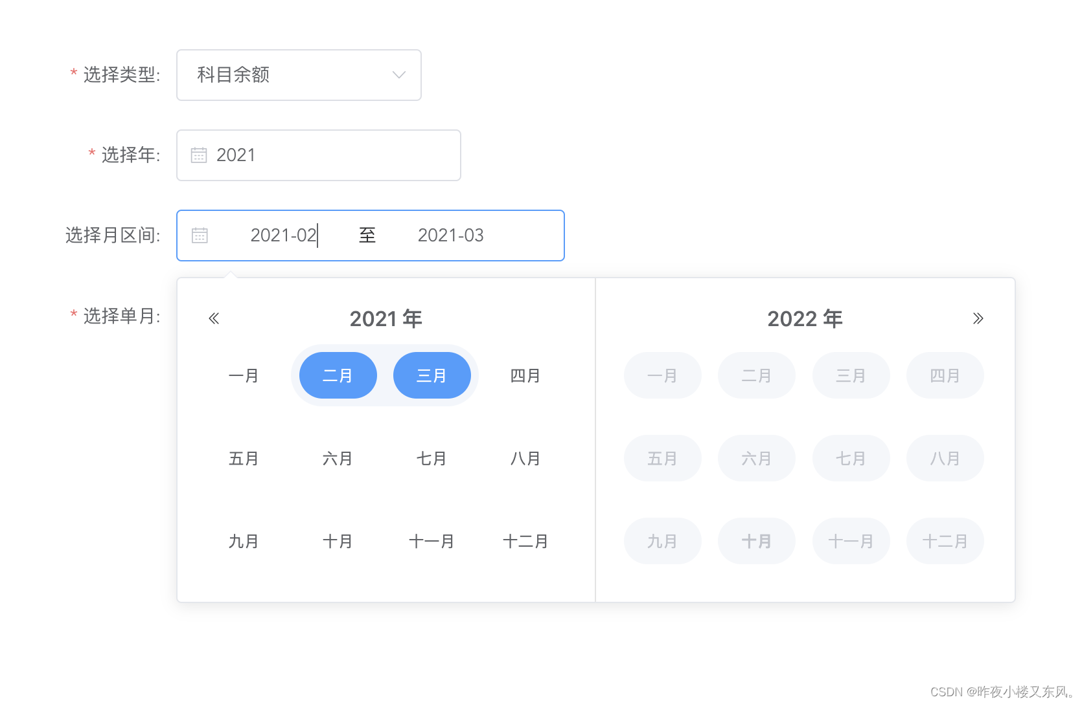Viewport: 1082px width, 704px height.
Task: Open the 科目余额 type dropdown arrow
Action: tap(398, 74)
